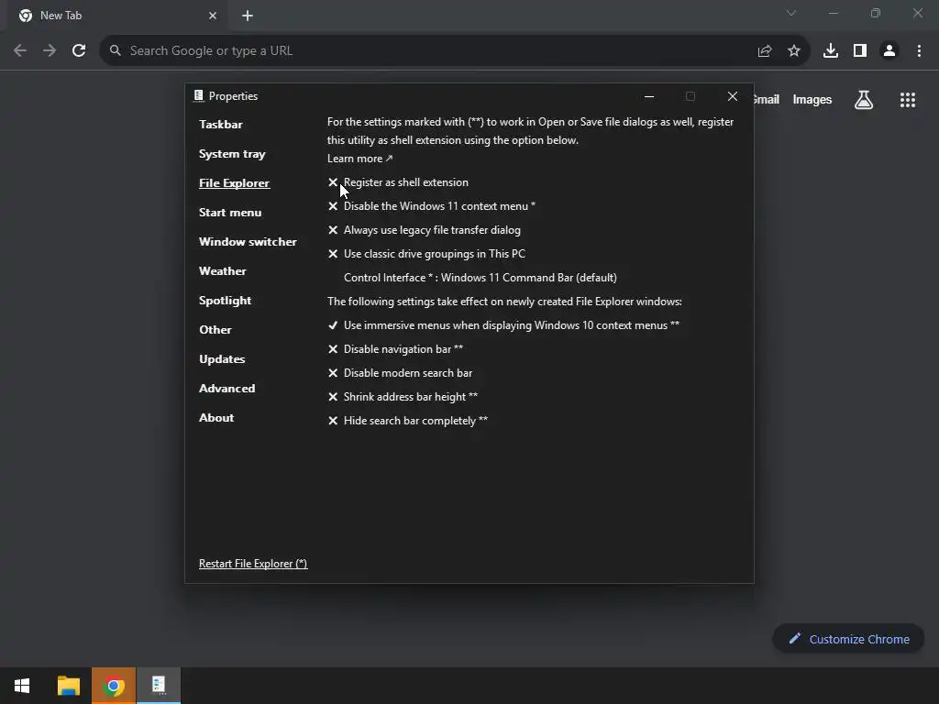Viewport: 939px width, 704px height.
Task: Enable Hide search bar completely
Action: click(414, 421)
